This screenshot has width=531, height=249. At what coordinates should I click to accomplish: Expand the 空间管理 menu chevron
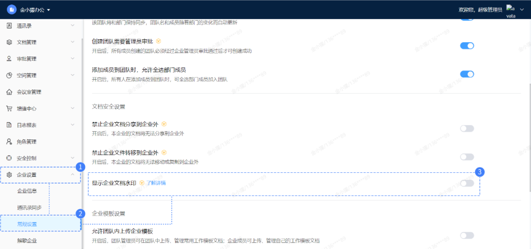[x=72, y=76]
